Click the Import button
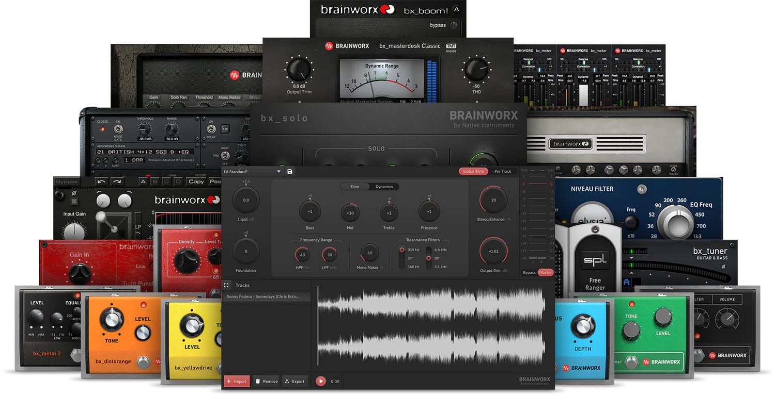The height and width of the screenshot is (395, 775). point(237,381)
